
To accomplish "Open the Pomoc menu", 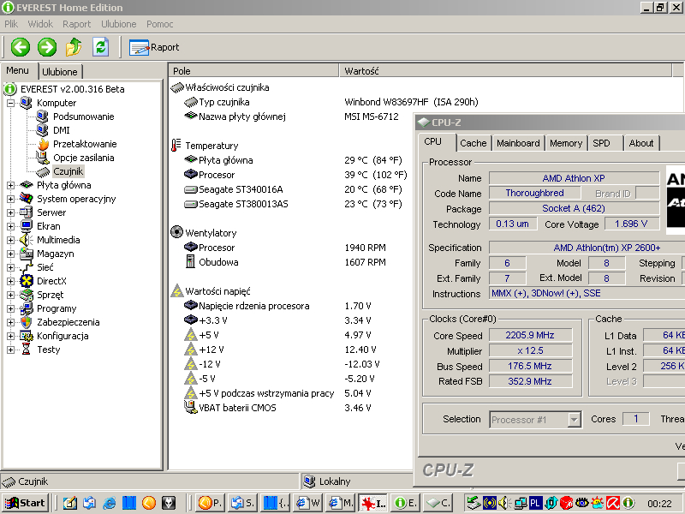I will pyautogui.click(x=160, y=24).
